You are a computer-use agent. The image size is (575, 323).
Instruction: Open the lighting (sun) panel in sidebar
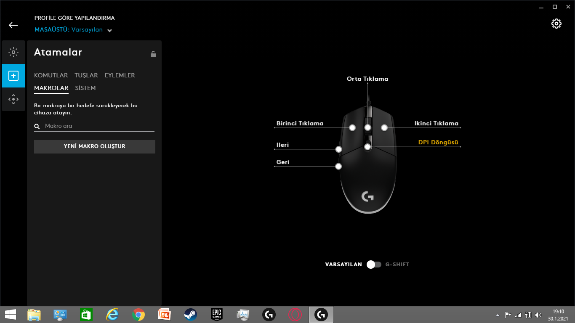(13, 53)
